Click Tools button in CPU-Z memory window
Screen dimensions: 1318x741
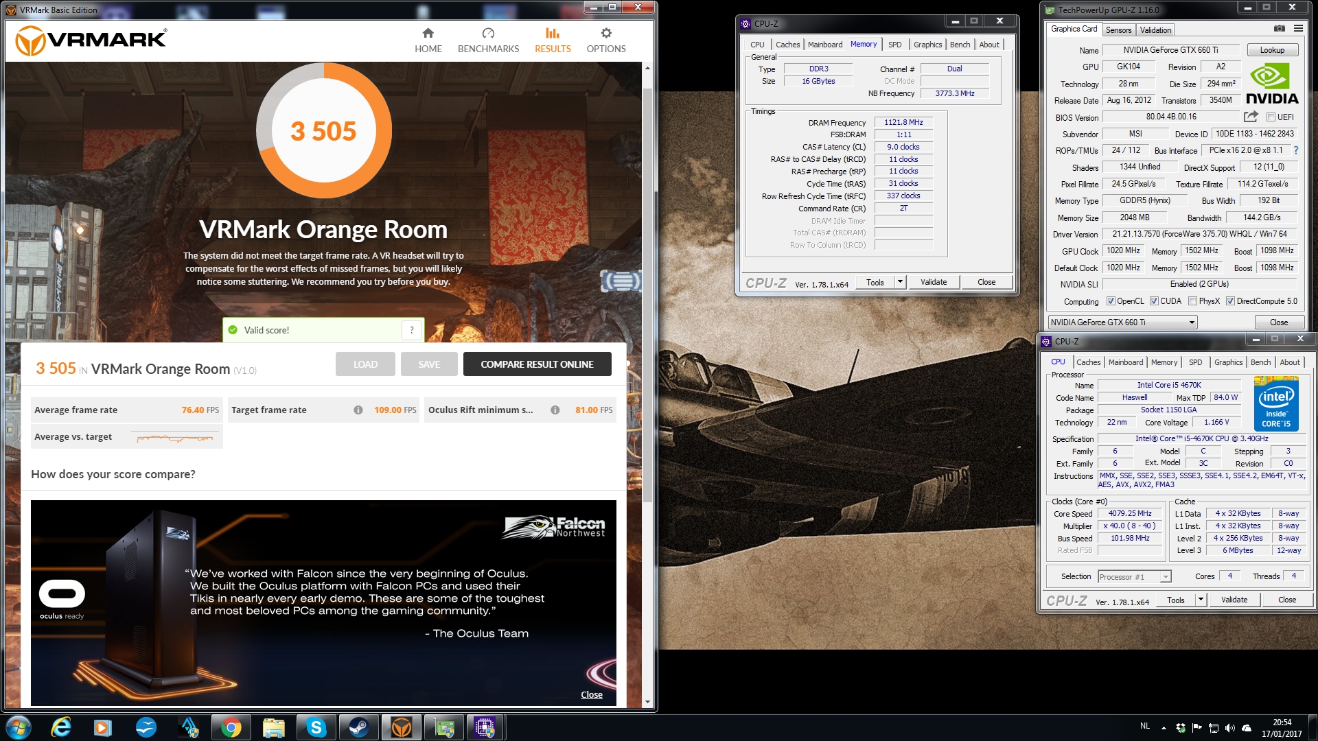tap(875, 282)
